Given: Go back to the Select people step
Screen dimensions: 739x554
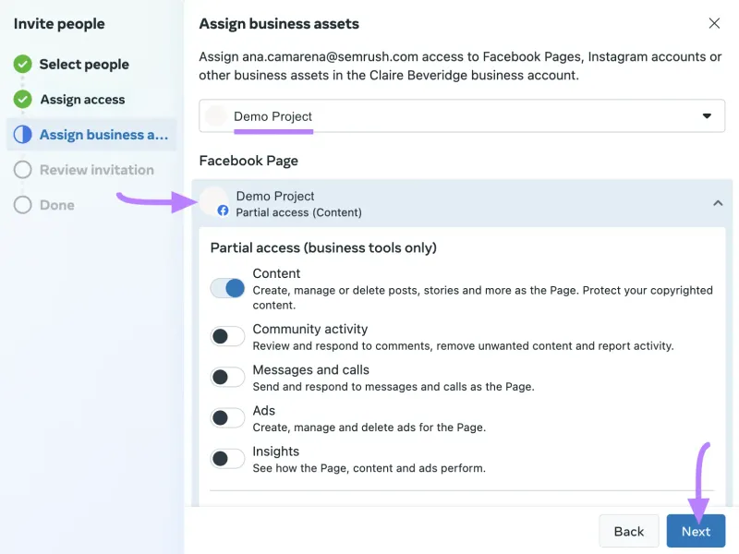Looking at the screenshot, I should (83, 64).
